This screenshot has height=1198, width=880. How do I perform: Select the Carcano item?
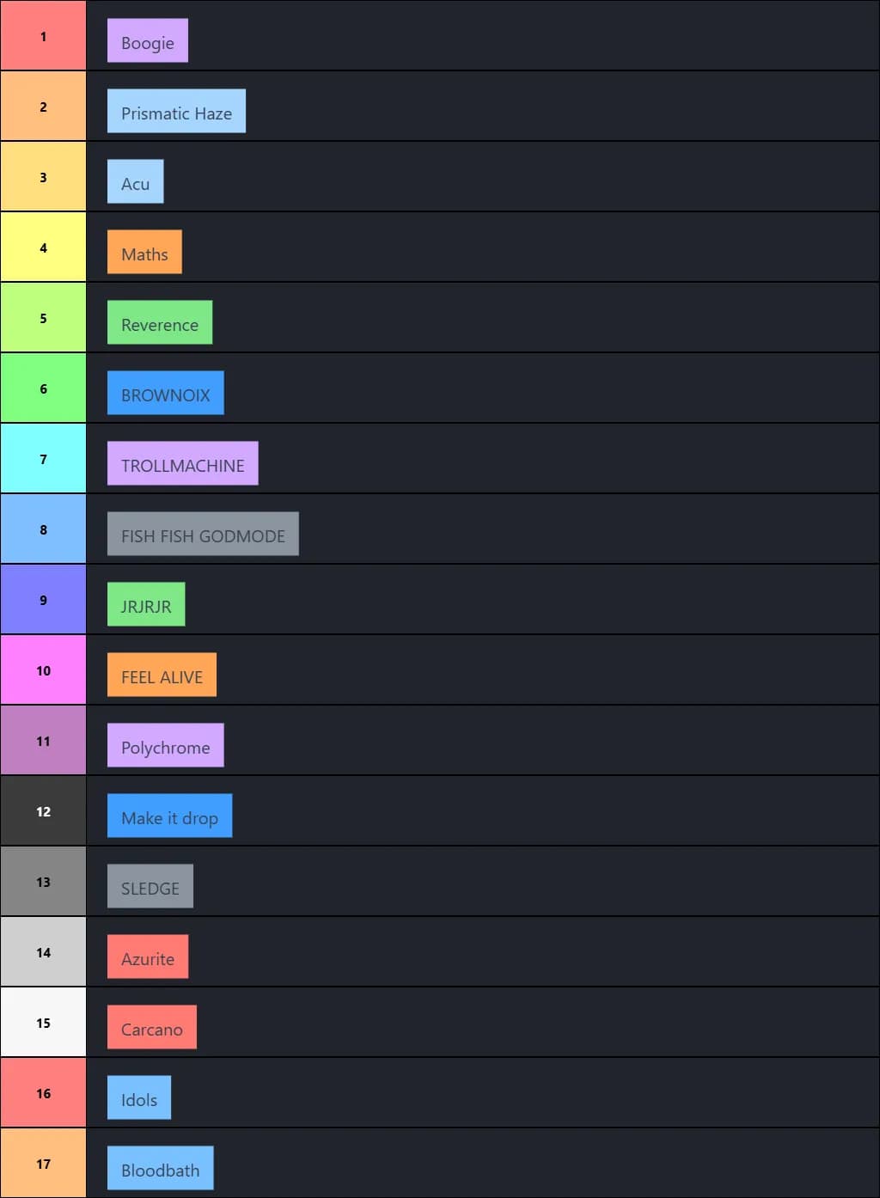coord(151,1026)
